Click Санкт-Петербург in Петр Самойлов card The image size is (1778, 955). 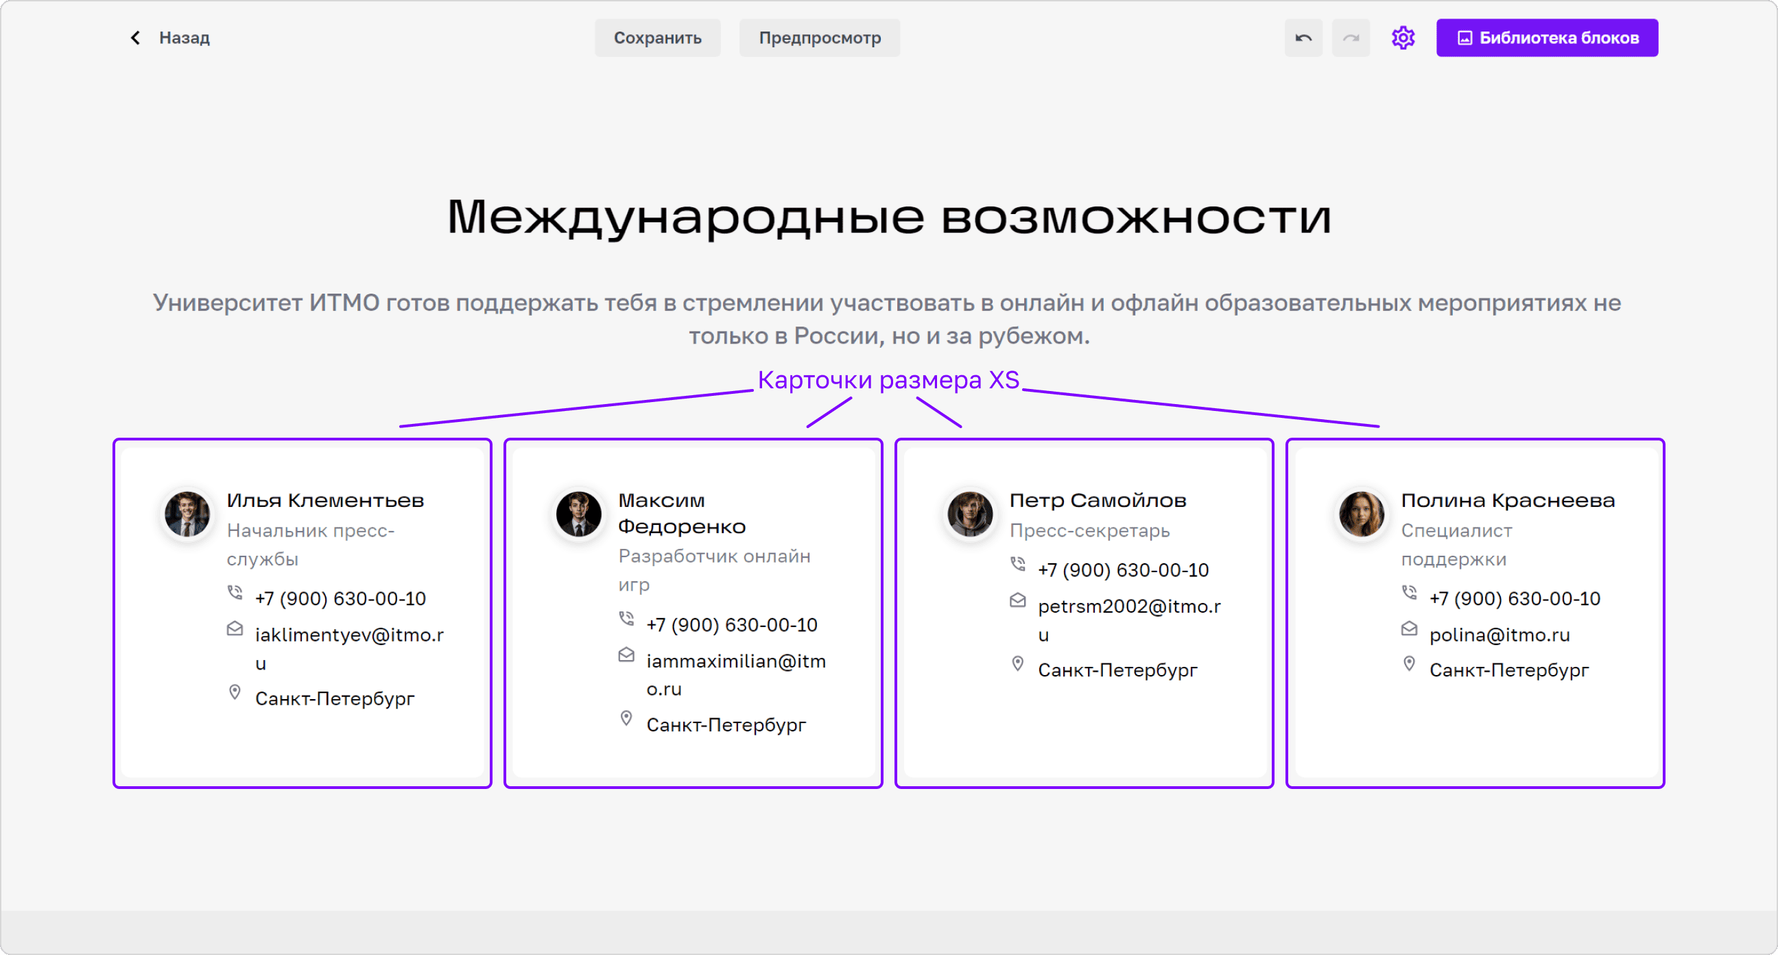point(1117,670)
